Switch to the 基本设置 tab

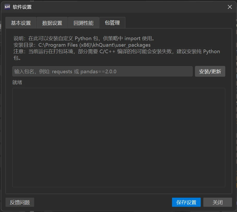click(21, 23)
